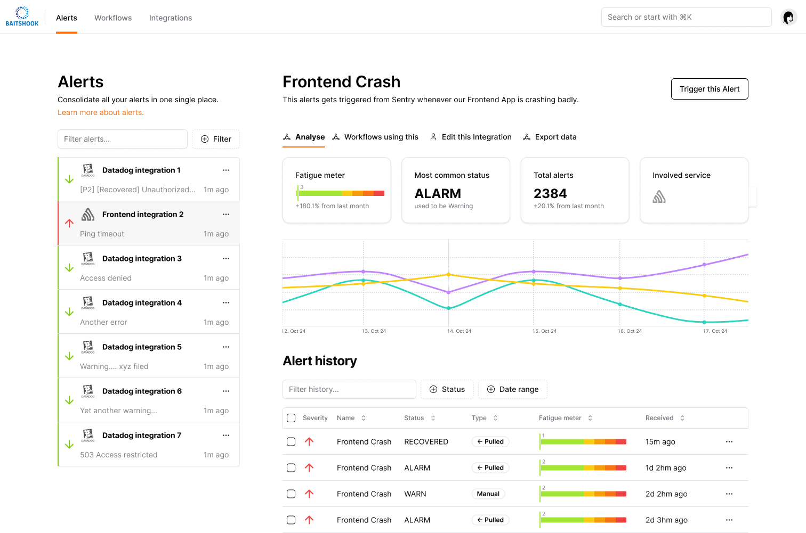Click the Filter history input field
This screenshot has height=533, width=806.
point(349,389)
